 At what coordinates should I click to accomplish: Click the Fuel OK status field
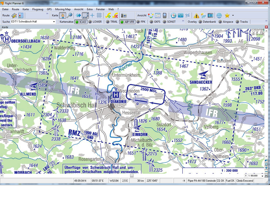[x=230, y=181]
